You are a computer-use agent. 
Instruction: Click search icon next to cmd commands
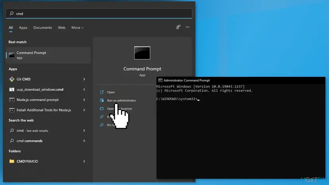tap(12, 141)
